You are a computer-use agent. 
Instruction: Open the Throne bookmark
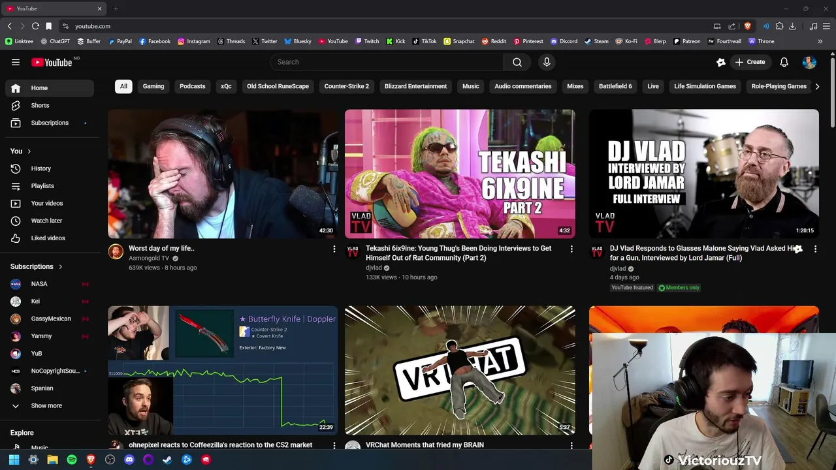762,41
